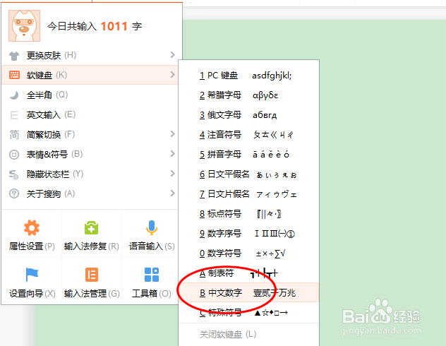Click the 输入法管理 (G) label
Screen dimensions: 446x346
(92, 294)
